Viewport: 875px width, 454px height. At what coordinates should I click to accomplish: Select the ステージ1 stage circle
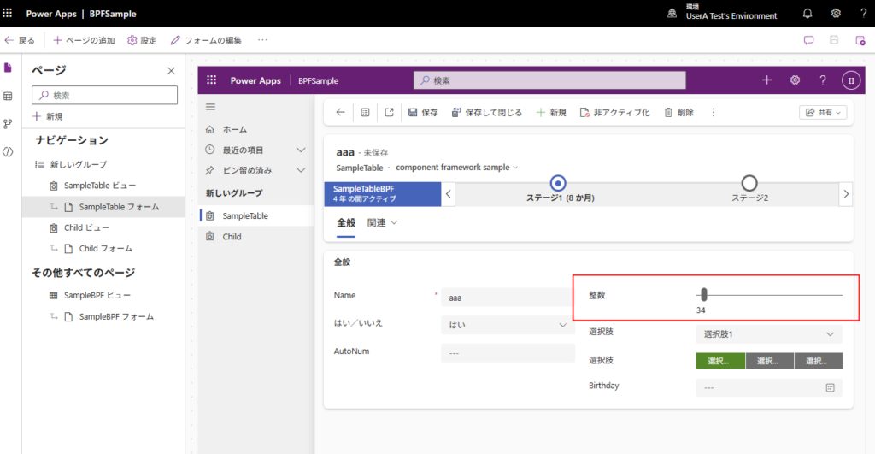tap(558, 182)
